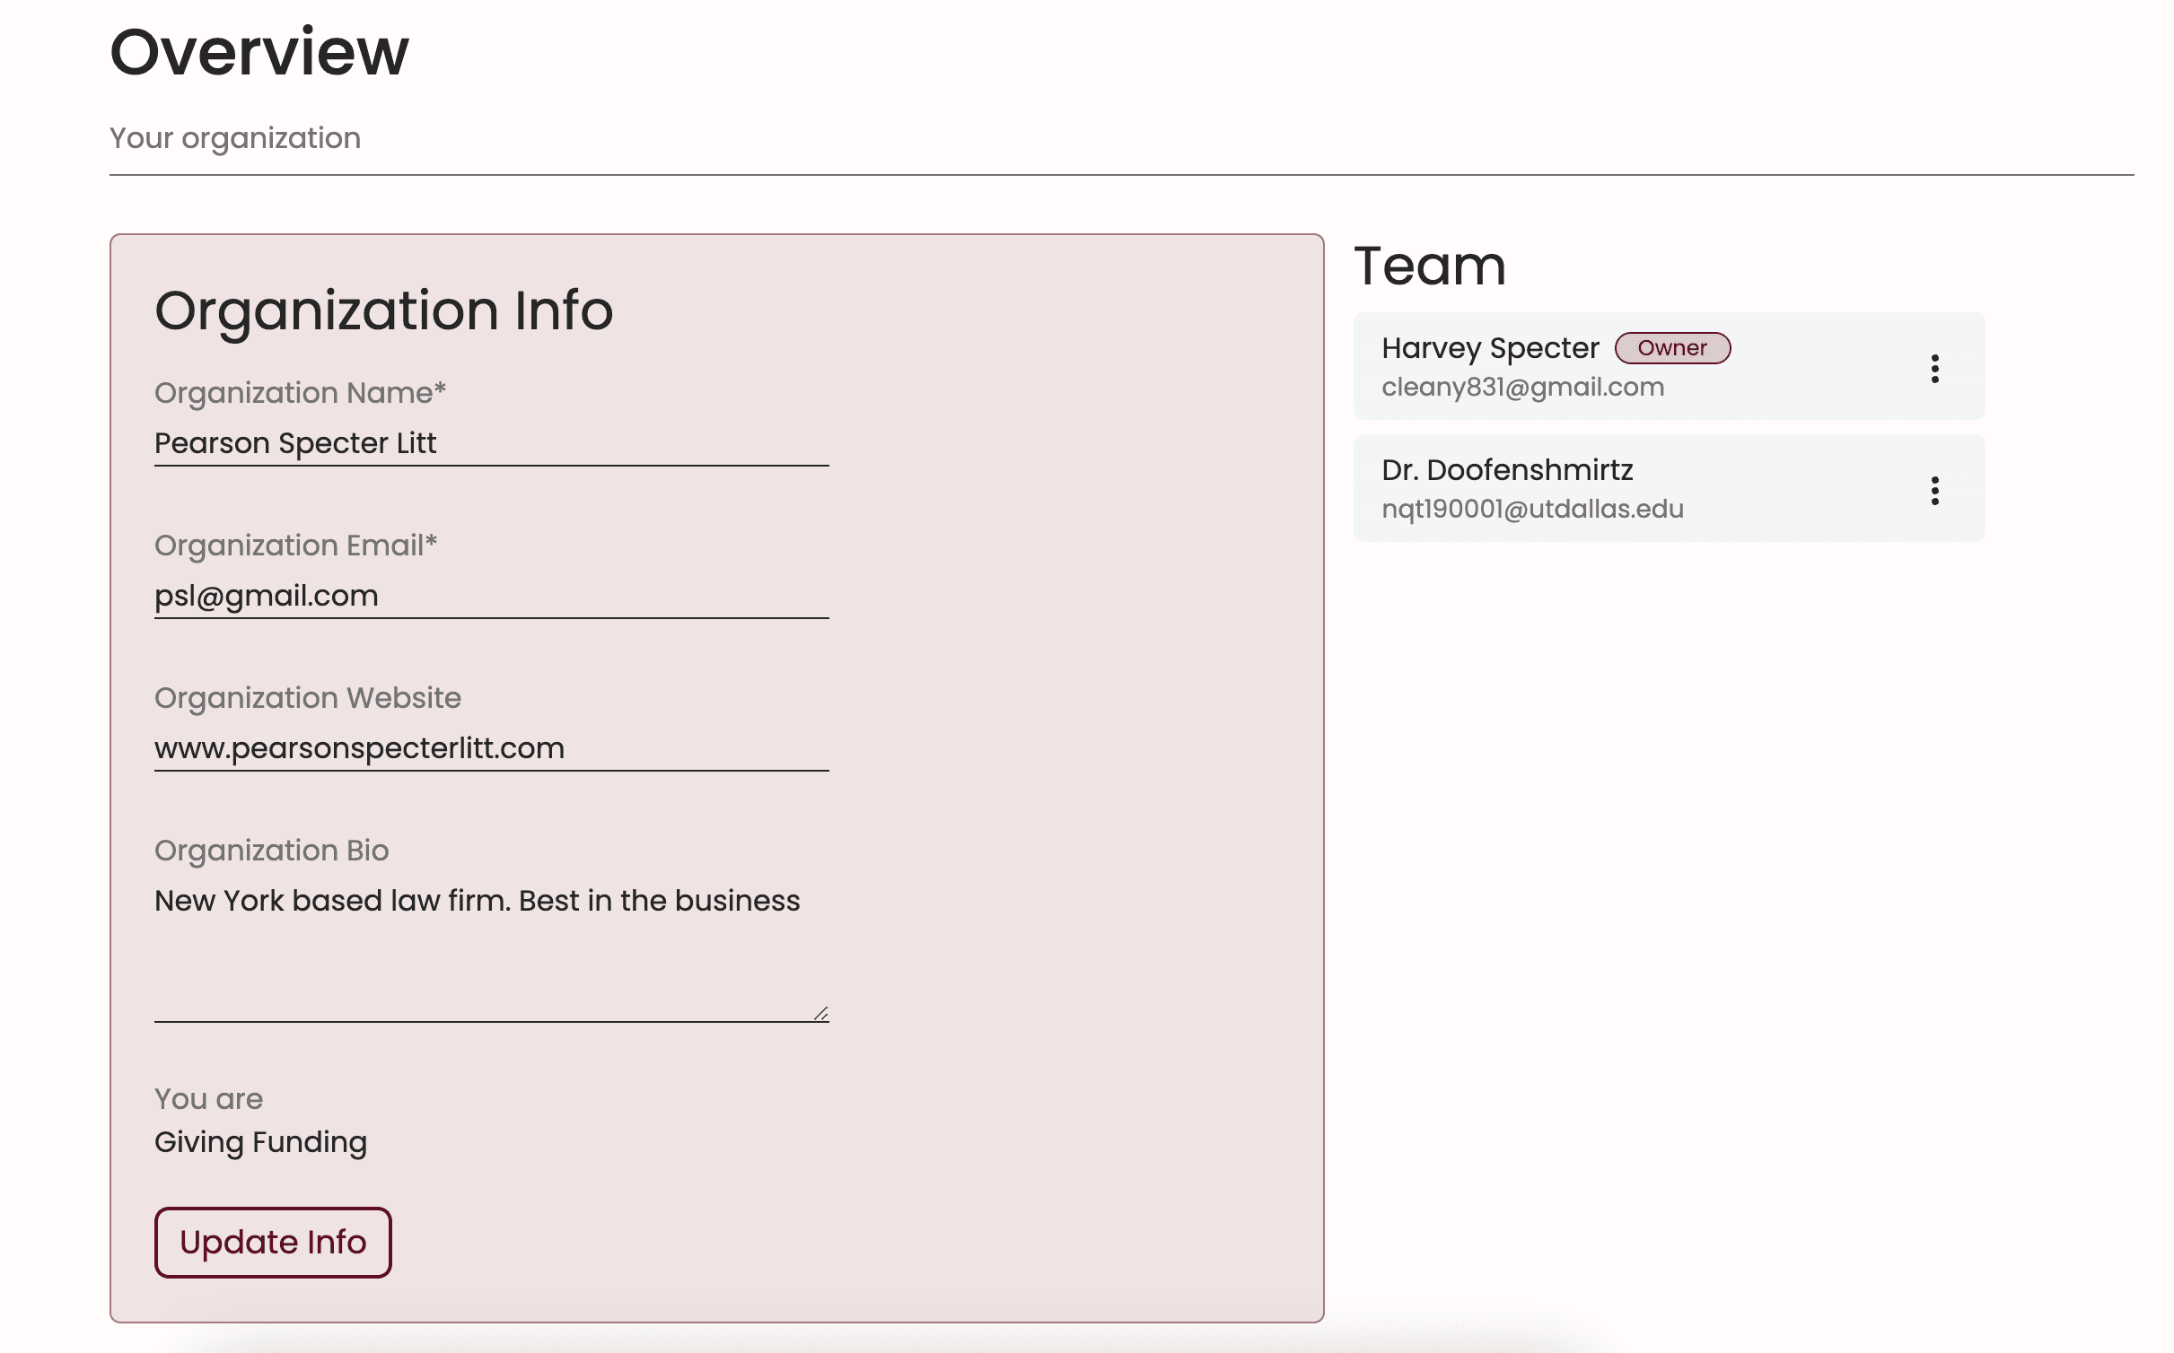Viewport: 2174px width, 1353px height.
Task: Click the email cleany831@gmail.com
Action: [1522, 387]
